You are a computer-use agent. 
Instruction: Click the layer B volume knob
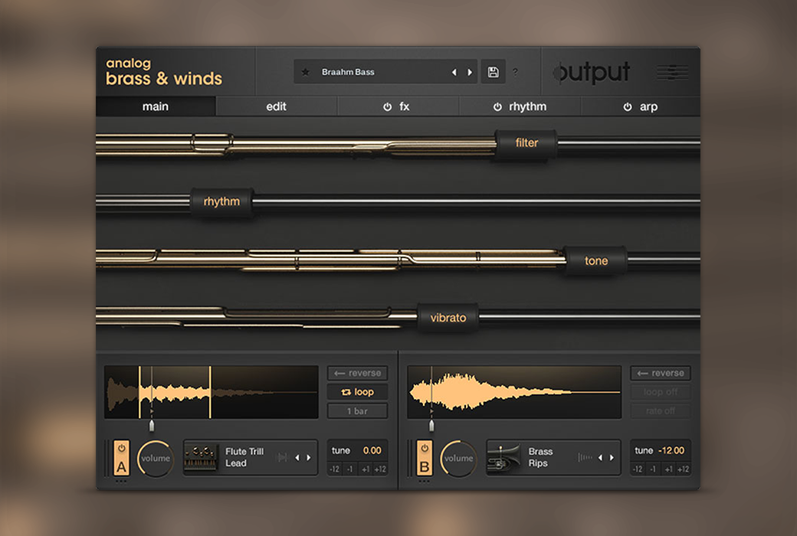(x=458, y=458)
